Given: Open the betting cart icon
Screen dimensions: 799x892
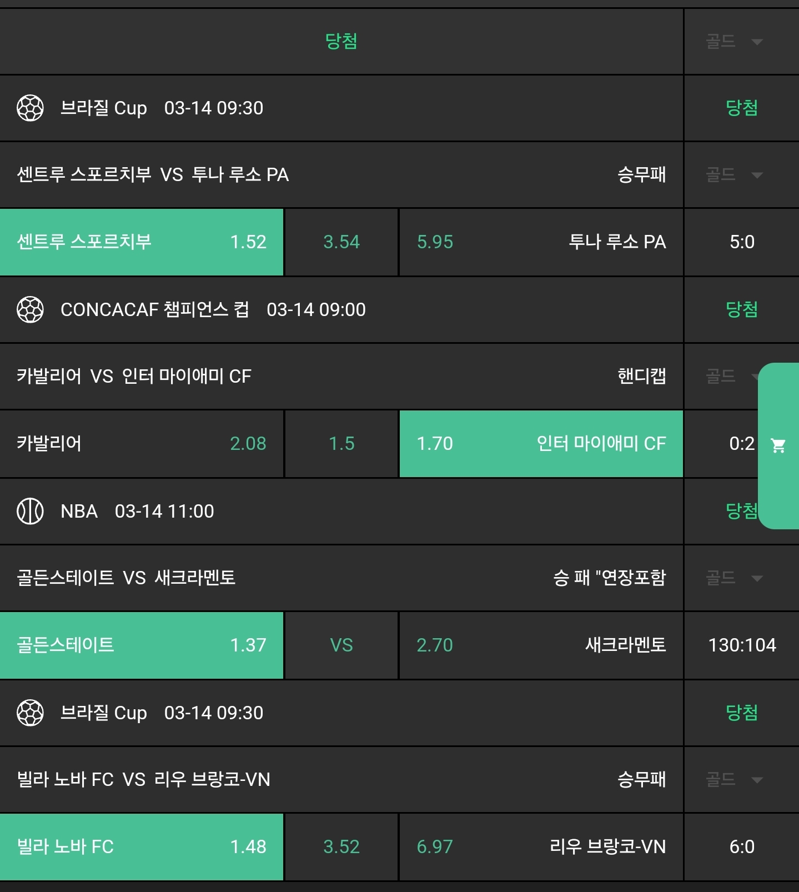Looking at the screenshot, I should (779, 444).
